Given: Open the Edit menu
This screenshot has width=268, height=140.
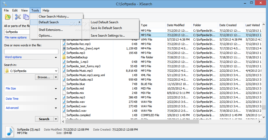Looking at the screenshot, I should pos(15,10).
